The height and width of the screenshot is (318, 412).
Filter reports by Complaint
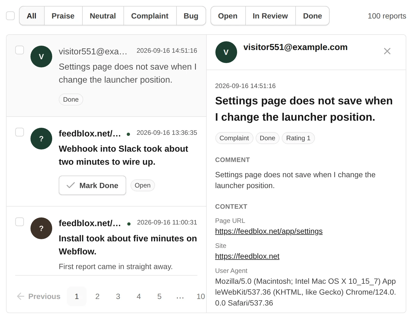pos(150,16)
